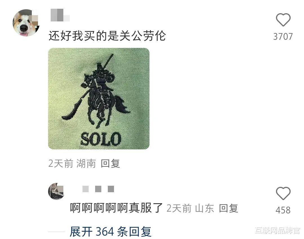Tap the 458 like count
This screenshot has width=304, height=239.
click(283, 210)
